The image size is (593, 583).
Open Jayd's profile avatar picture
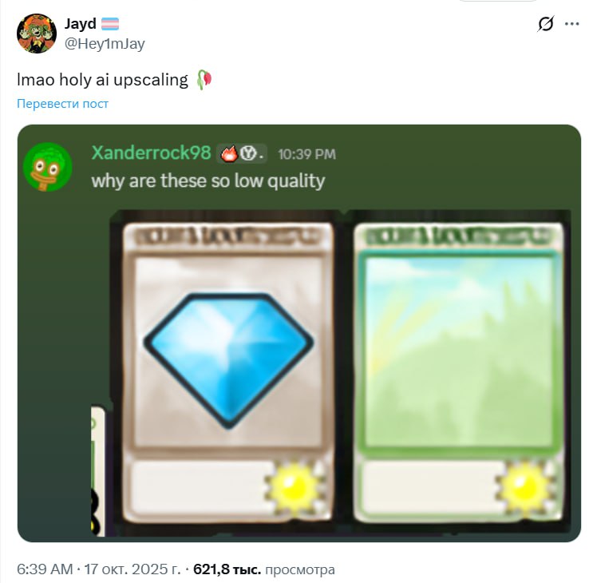point(37,34)
